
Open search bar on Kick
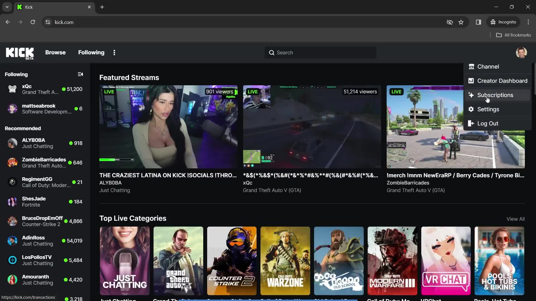point(321,52)
